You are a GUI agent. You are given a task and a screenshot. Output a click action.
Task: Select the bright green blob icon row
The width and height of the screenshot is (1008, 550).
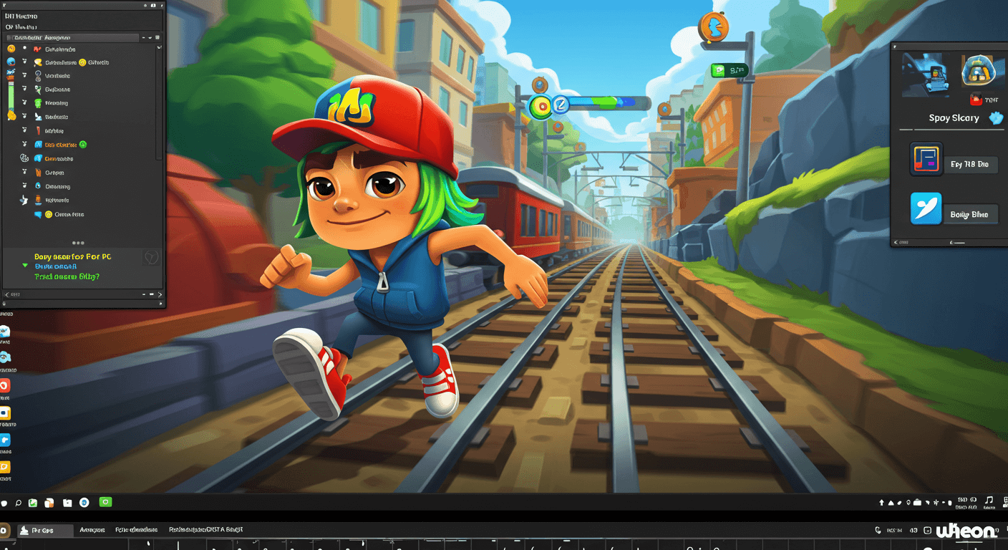[x=38, y=103]
